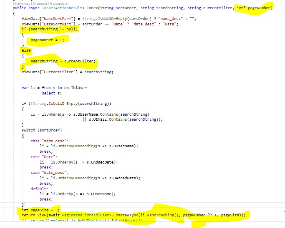Click "li.AsNoTracking()" in the CreateAsync call
Image resolution: width=285 pixels, height=228 pixels.
click(x=159, y=215)
